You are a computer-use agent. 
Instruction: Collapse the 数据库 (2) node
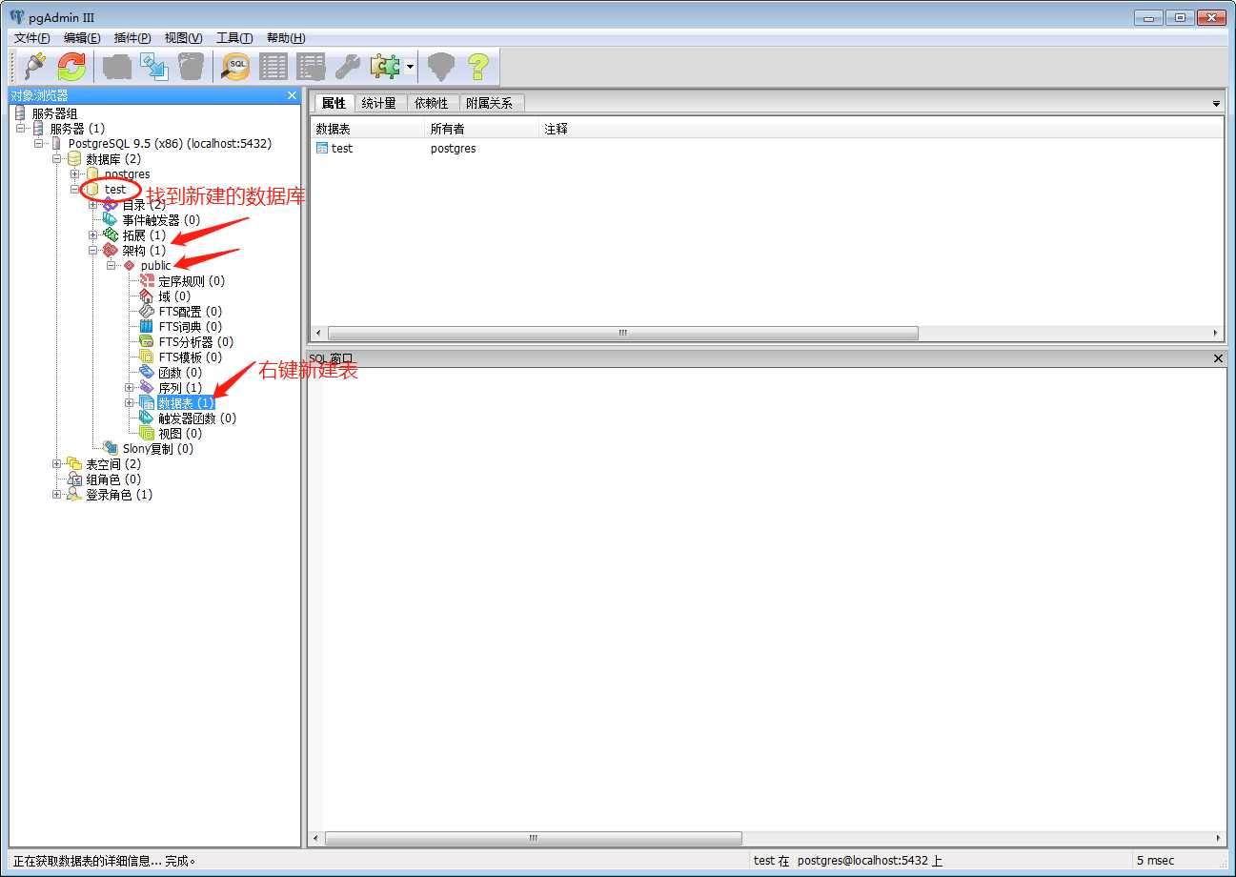(x=57, y=159)
